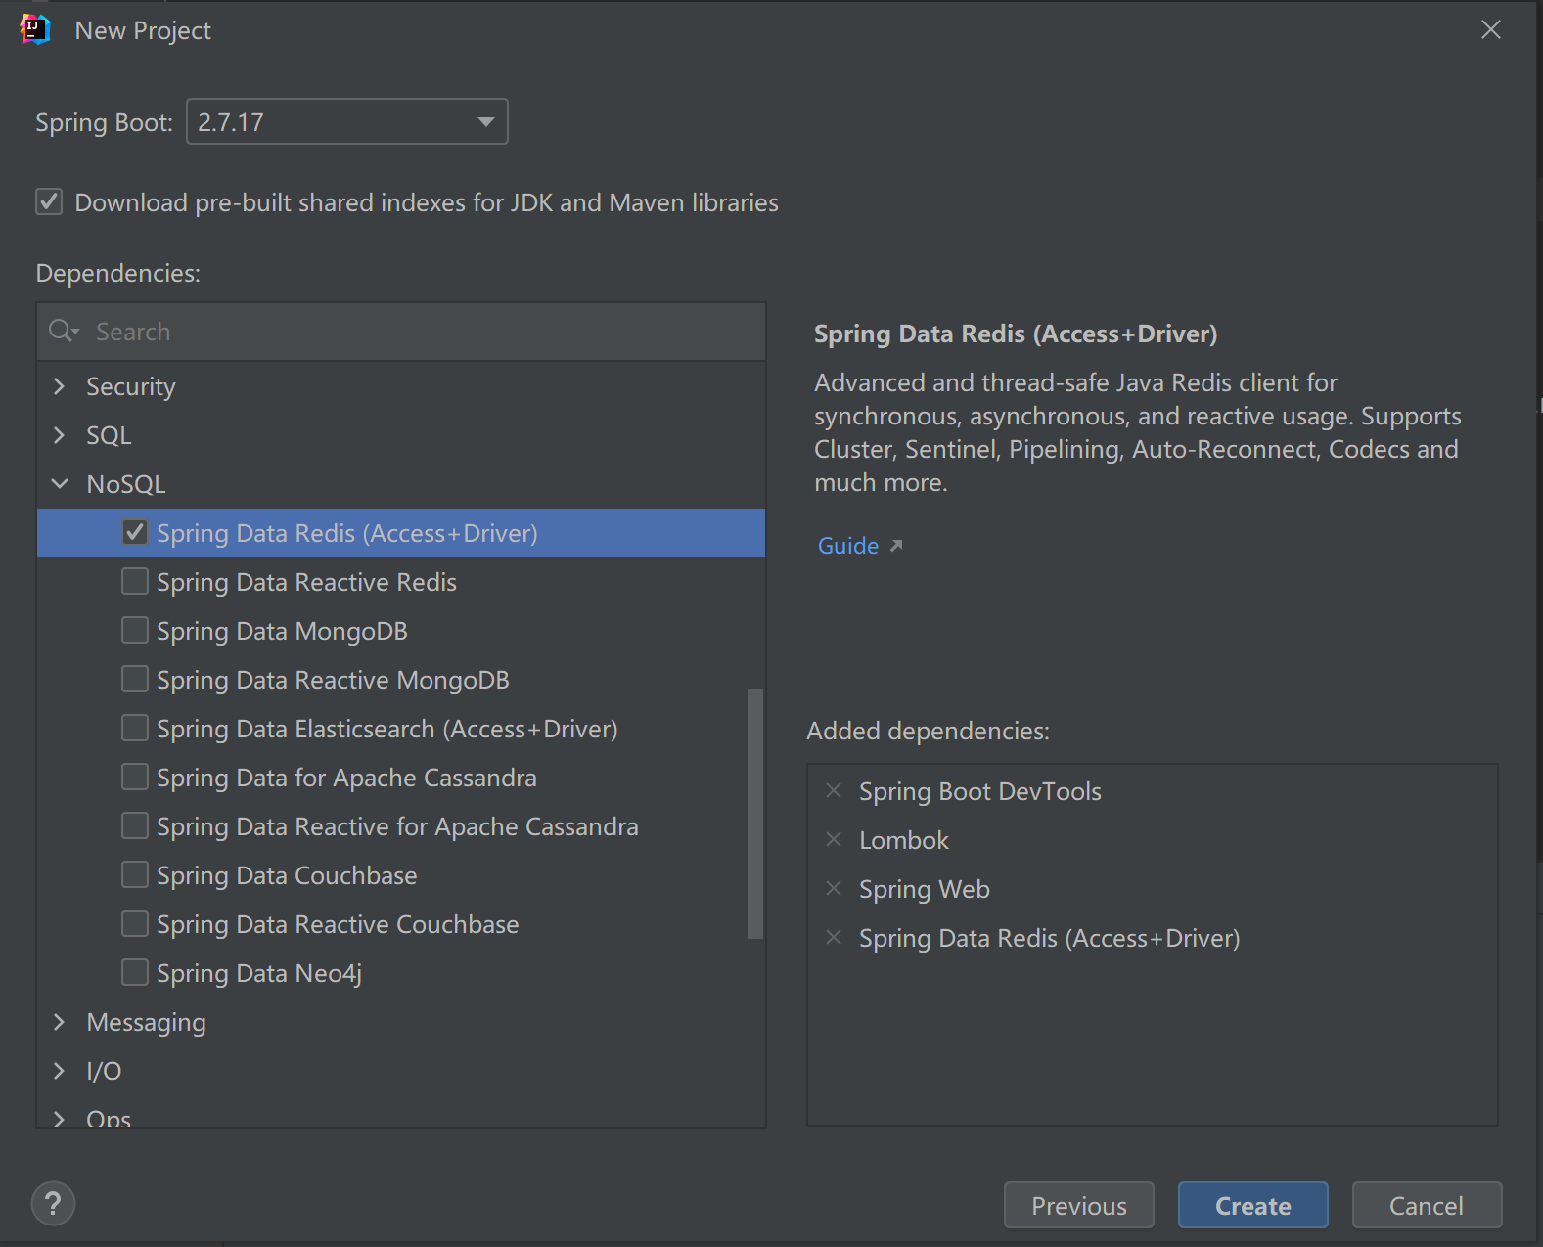Expand the Ops category
The width and height of the screenshot is (1543, 1247).
(x=59, y=1118)
